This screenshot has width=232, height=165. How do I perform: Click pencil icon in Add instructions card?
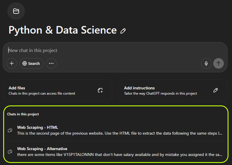(x=215, y=90)
